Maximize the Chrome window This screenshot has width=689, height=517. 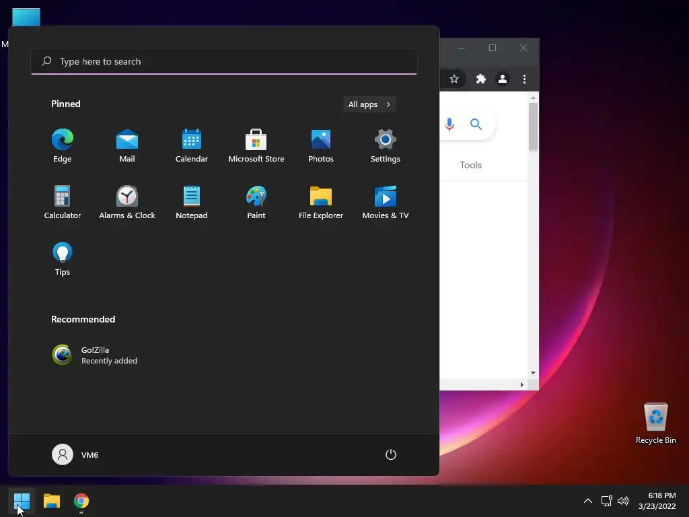[x=492, y=48]
